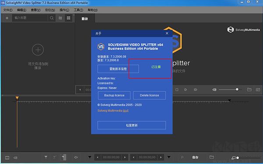
Task: Open the 编辑 menu
Action: coord(21,10)
